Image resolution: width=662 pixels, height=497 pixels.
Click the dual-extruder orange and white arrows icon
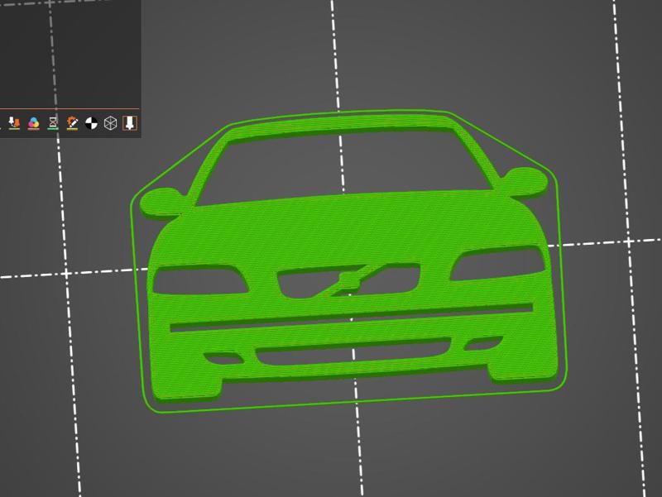(x=14, y=123)
